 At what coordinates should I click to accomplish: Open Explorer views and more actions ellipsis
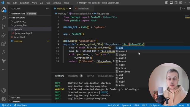(x=47, y=9)
